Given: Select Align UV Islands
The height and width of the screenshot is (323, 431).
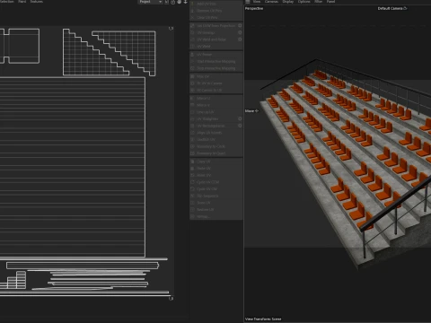Looking at the screenshot, I should point(216,133).
